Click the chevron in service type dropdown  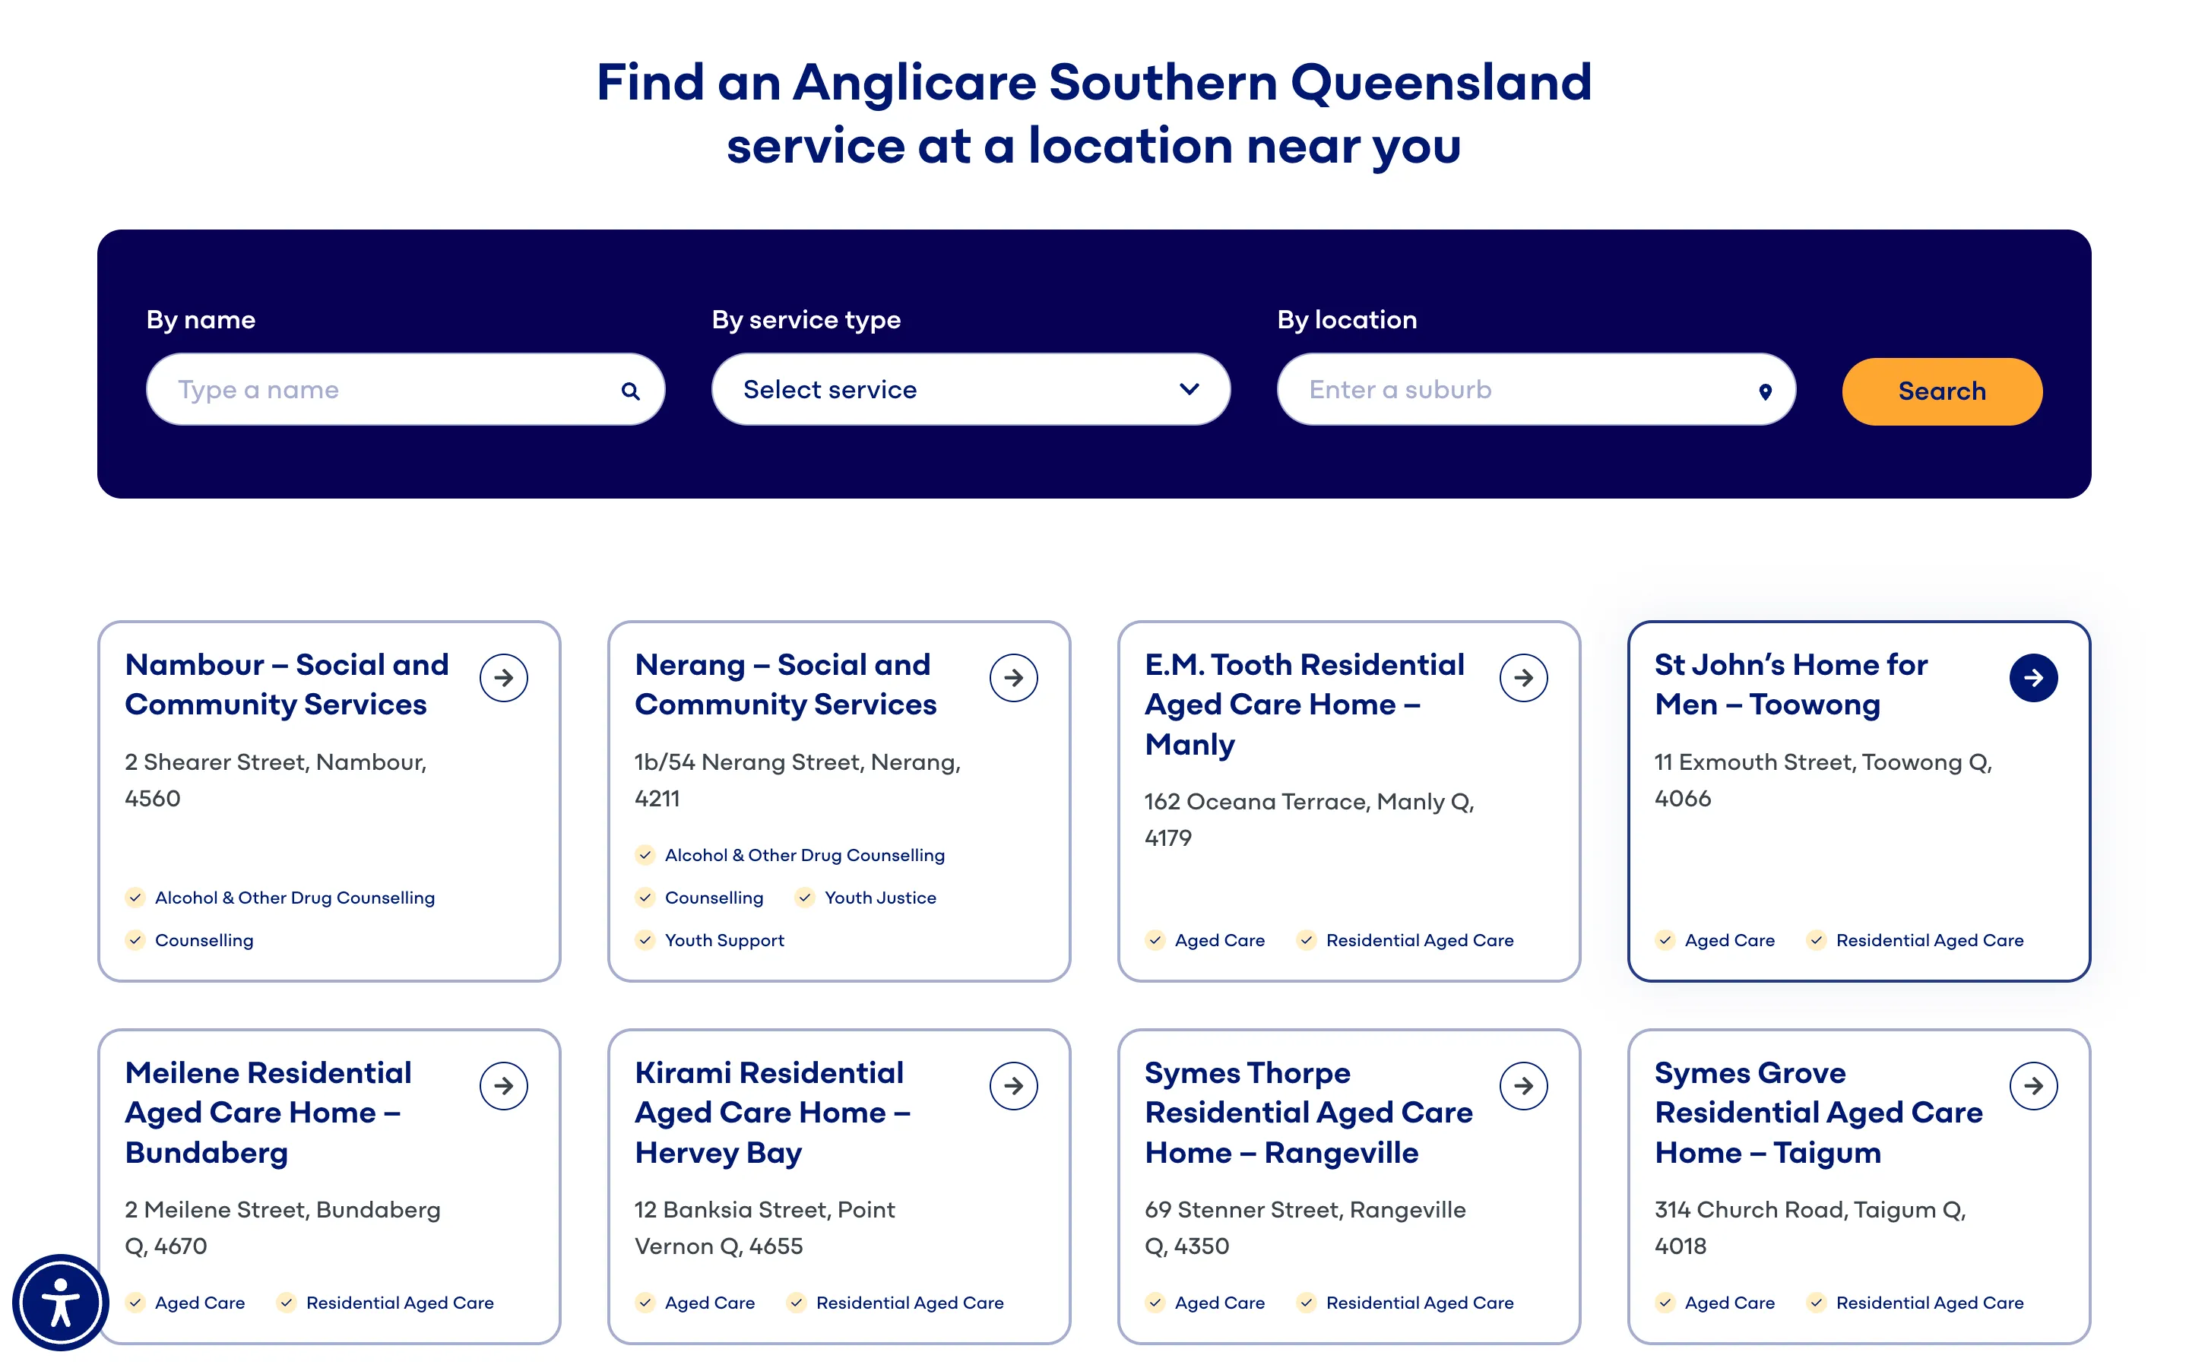point(1189,389)
